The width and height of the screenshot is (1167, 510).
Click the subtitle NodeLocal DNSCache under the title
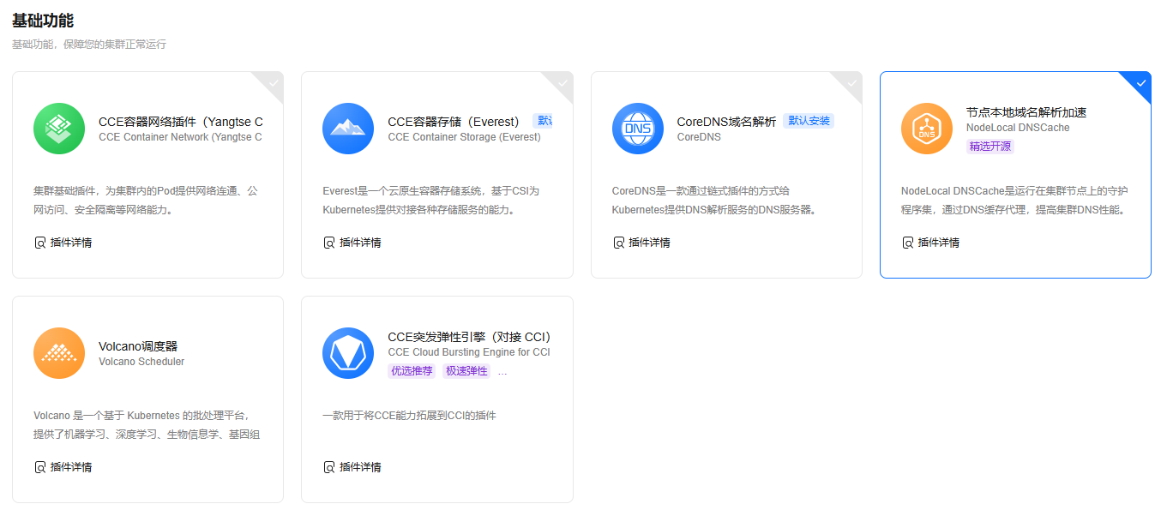pyautogui.click(x=1018, y=128)
